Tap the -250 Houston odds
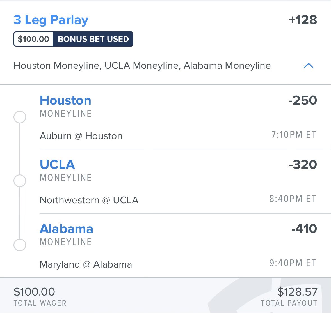Screen dimensions: 331x313 click(x=303, y=100)
